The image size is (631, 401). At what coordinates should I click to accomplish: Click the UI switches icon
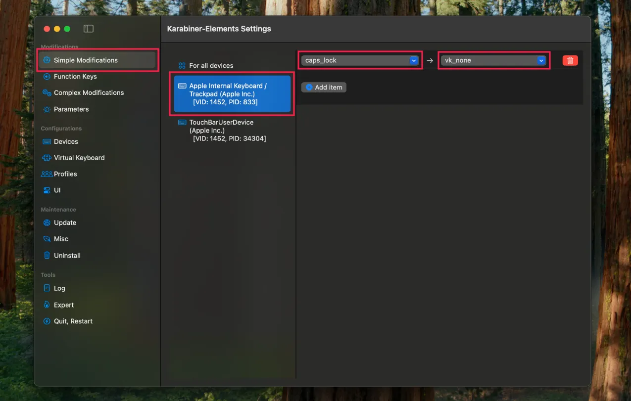[x=47, y=190]
